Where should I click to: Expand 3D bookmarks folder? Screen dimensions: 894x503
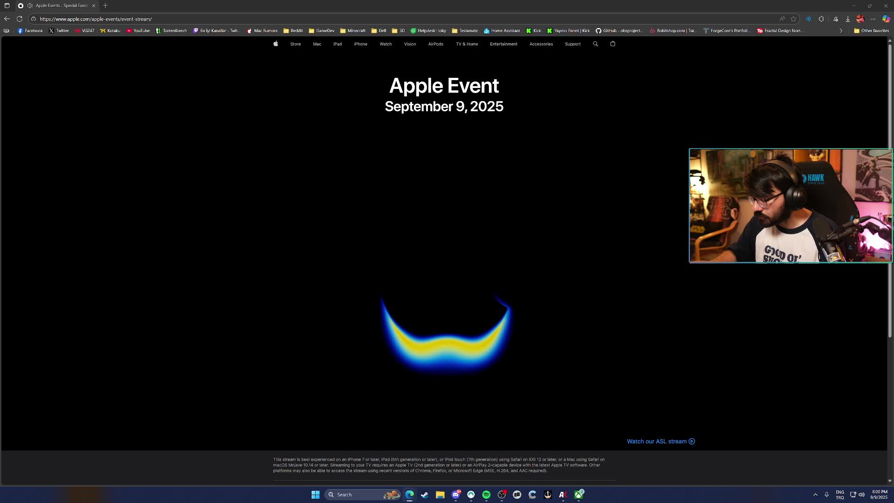[398, 31]
